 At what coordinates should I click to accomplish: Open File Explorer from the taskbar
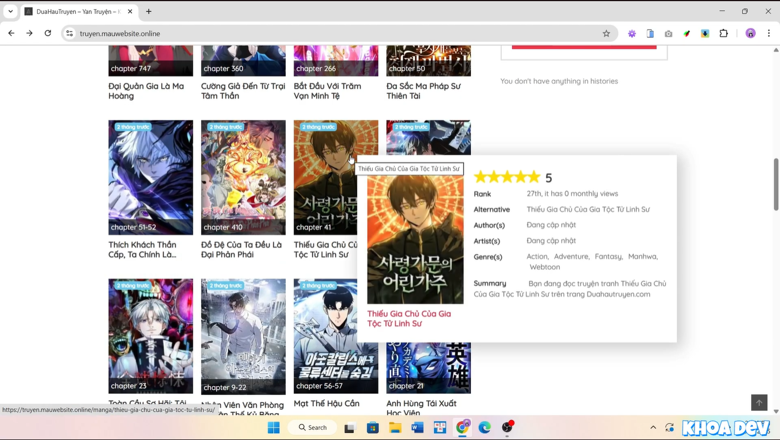click(x=395, y=427)
